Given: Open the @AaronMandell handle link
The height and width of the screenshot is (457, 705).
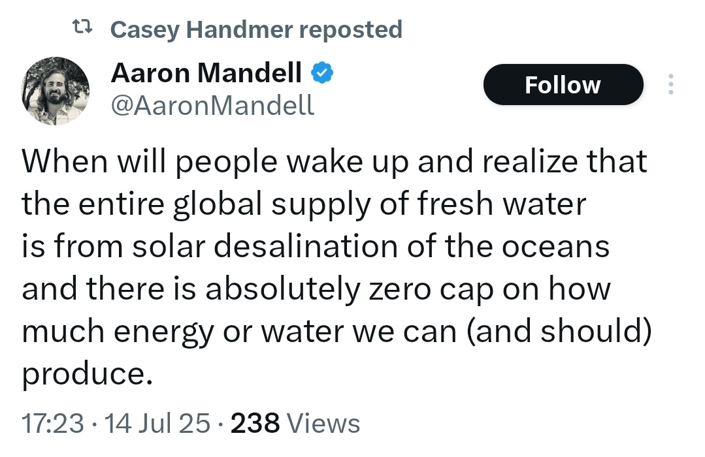Looking at the screenshot, I should (x=212, y=106).
